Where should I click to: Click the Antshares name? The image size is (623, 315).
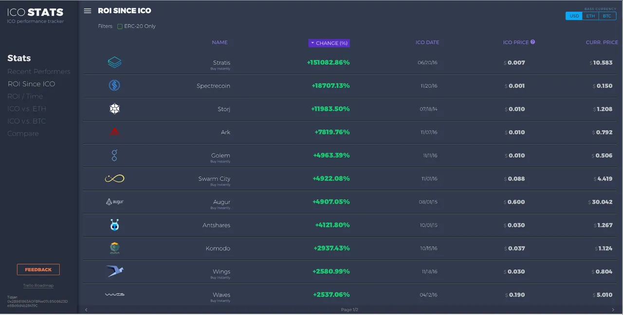tap(217, 225)
